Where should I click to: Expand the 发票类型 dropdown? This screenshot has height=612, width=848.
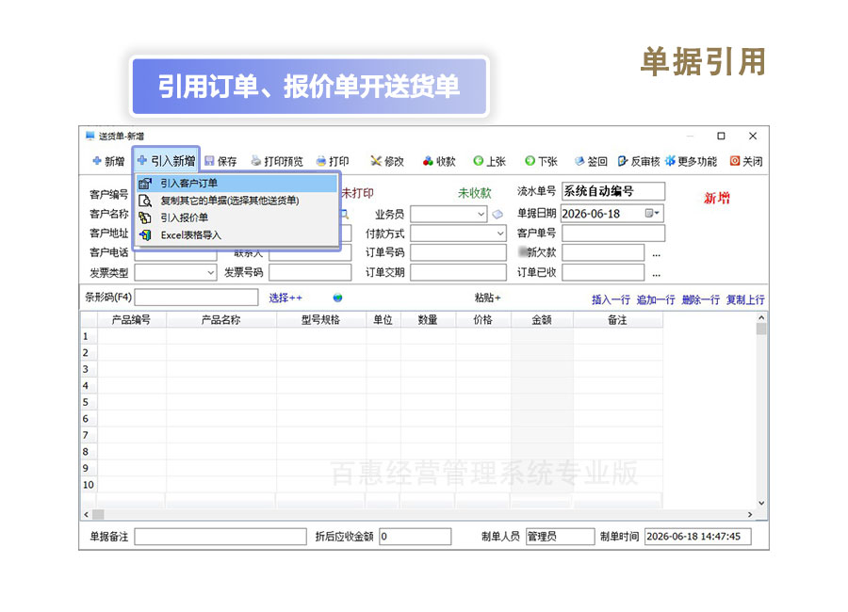[211, 272]
